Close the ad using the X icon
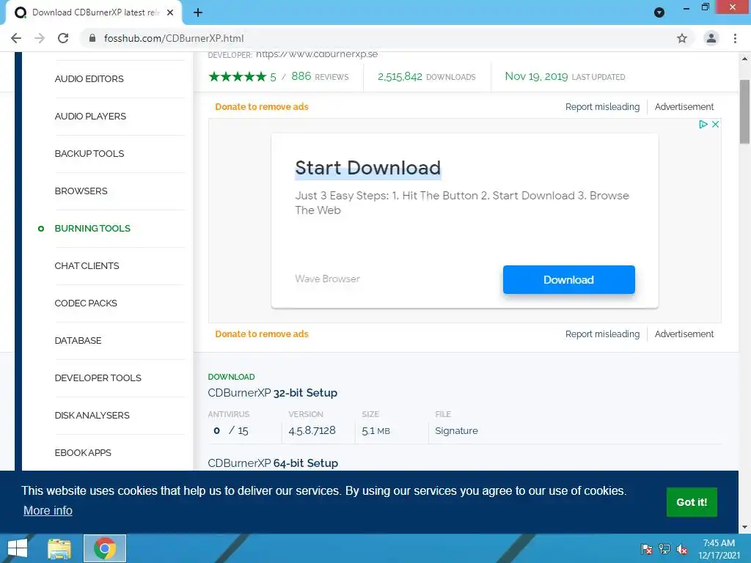 (715, 125)
